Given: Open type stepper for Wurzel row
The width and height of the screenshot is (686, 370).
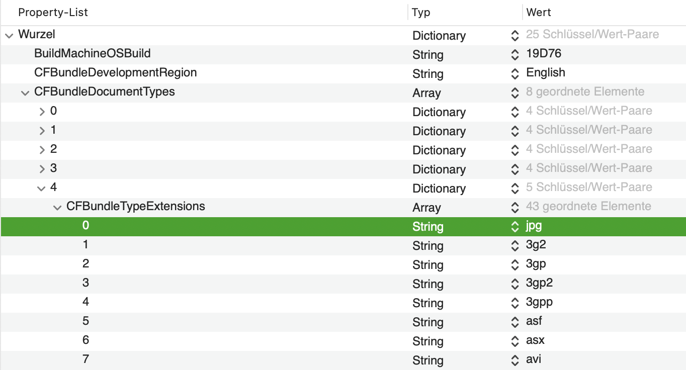Looking at the screenshot, I should pyautogui.click(x=514, y=35).
